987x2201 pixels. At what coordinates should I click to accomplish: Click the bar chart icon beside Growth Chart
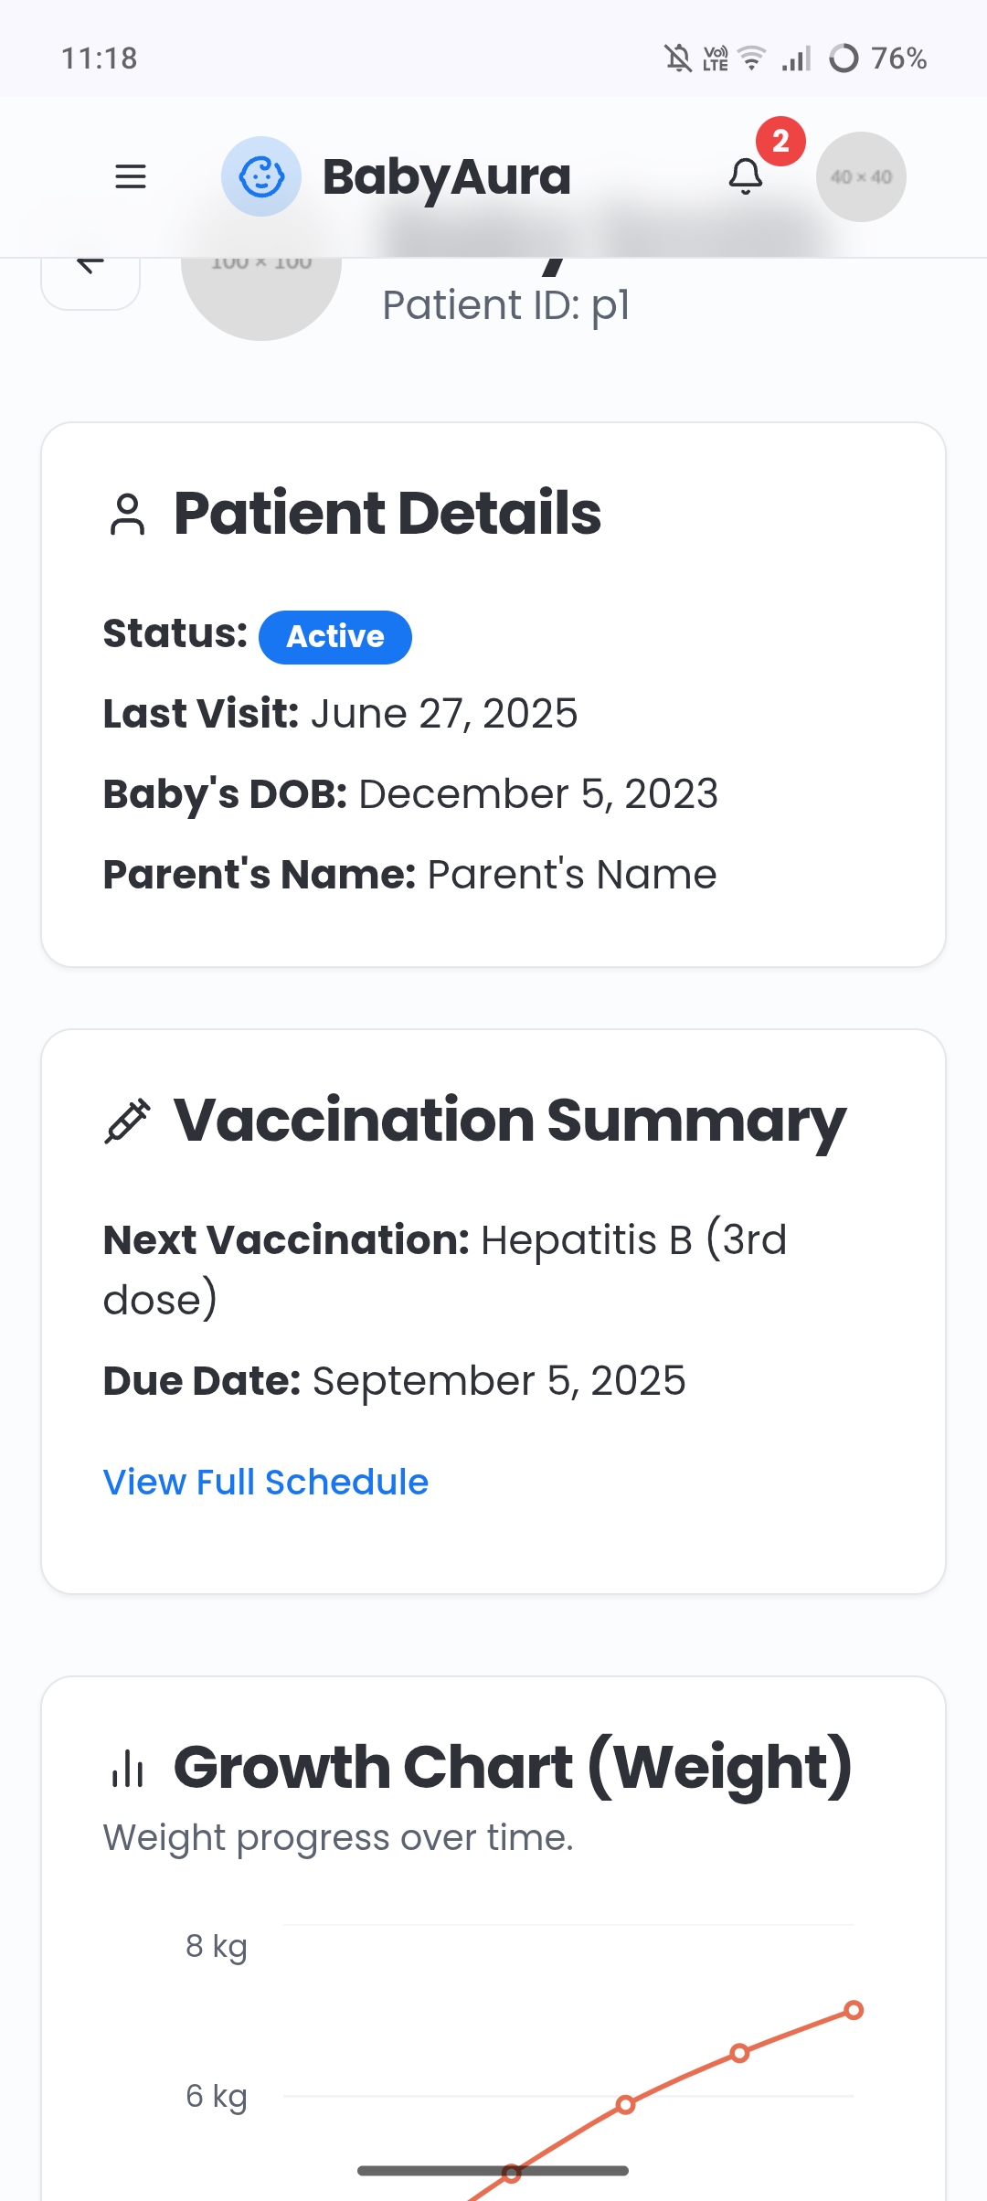(x=127, y=1768)
